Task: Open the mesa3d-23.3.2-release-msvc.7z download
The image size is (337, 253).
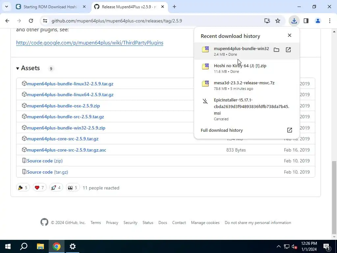Action: click(247, 85)
